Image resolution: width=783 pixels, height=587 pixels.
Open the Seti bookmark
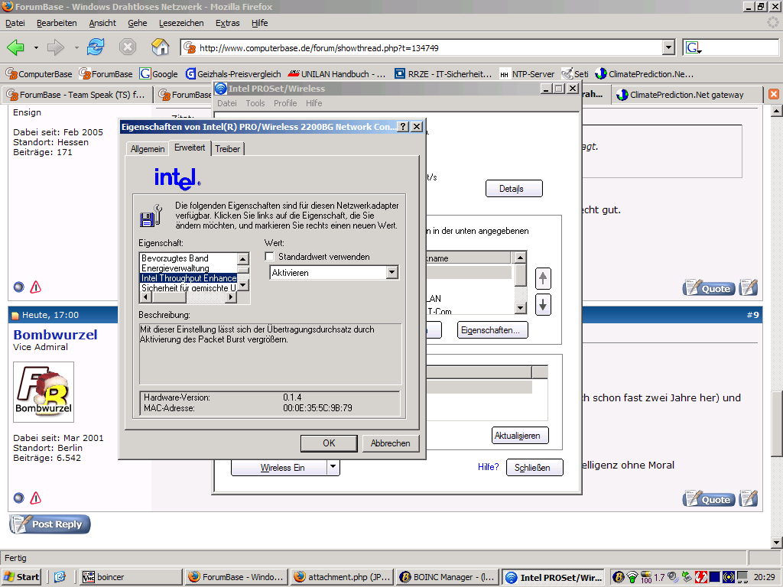575,74
